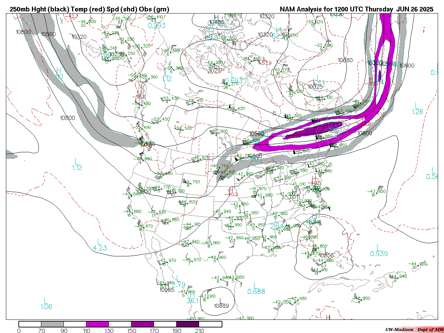This screenshot has height=333, width=444.
Task: Click the height label '10955'
Action: point(167,290)
